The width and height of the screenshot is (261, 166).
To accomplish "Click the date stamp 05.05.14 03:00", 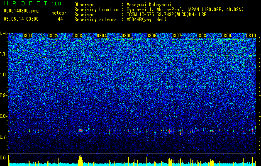I will 21,19.
